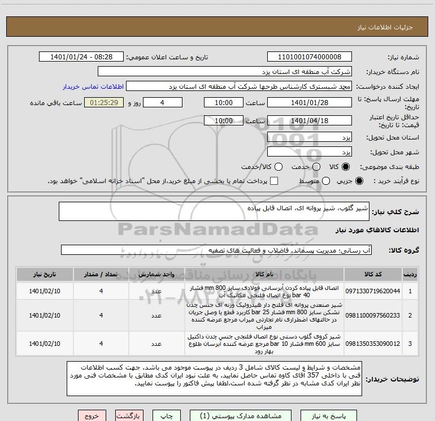Select the خدمت radio button
The height and width of the screenshot is (421, 435).
click(x=316, y=167)
